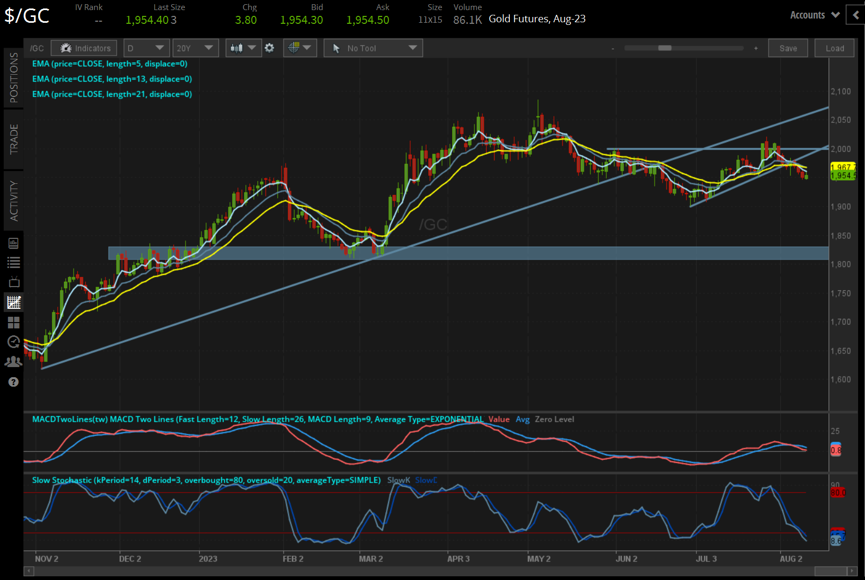Click the Save button
This screenshot has height=580, width=865.
click(788, 48)
